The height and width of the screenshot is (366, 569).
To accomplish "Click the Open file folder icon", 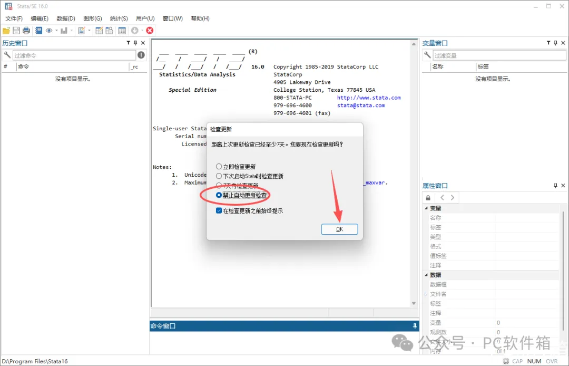I will pyautogui.click(x=6, y=31).
